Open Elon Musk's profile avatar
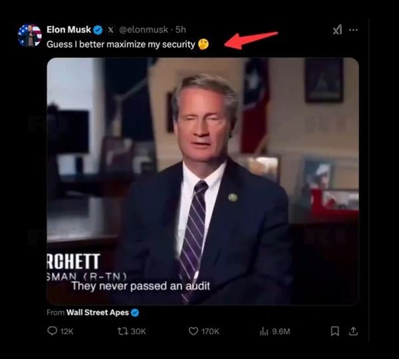 (x=30, y=35)
